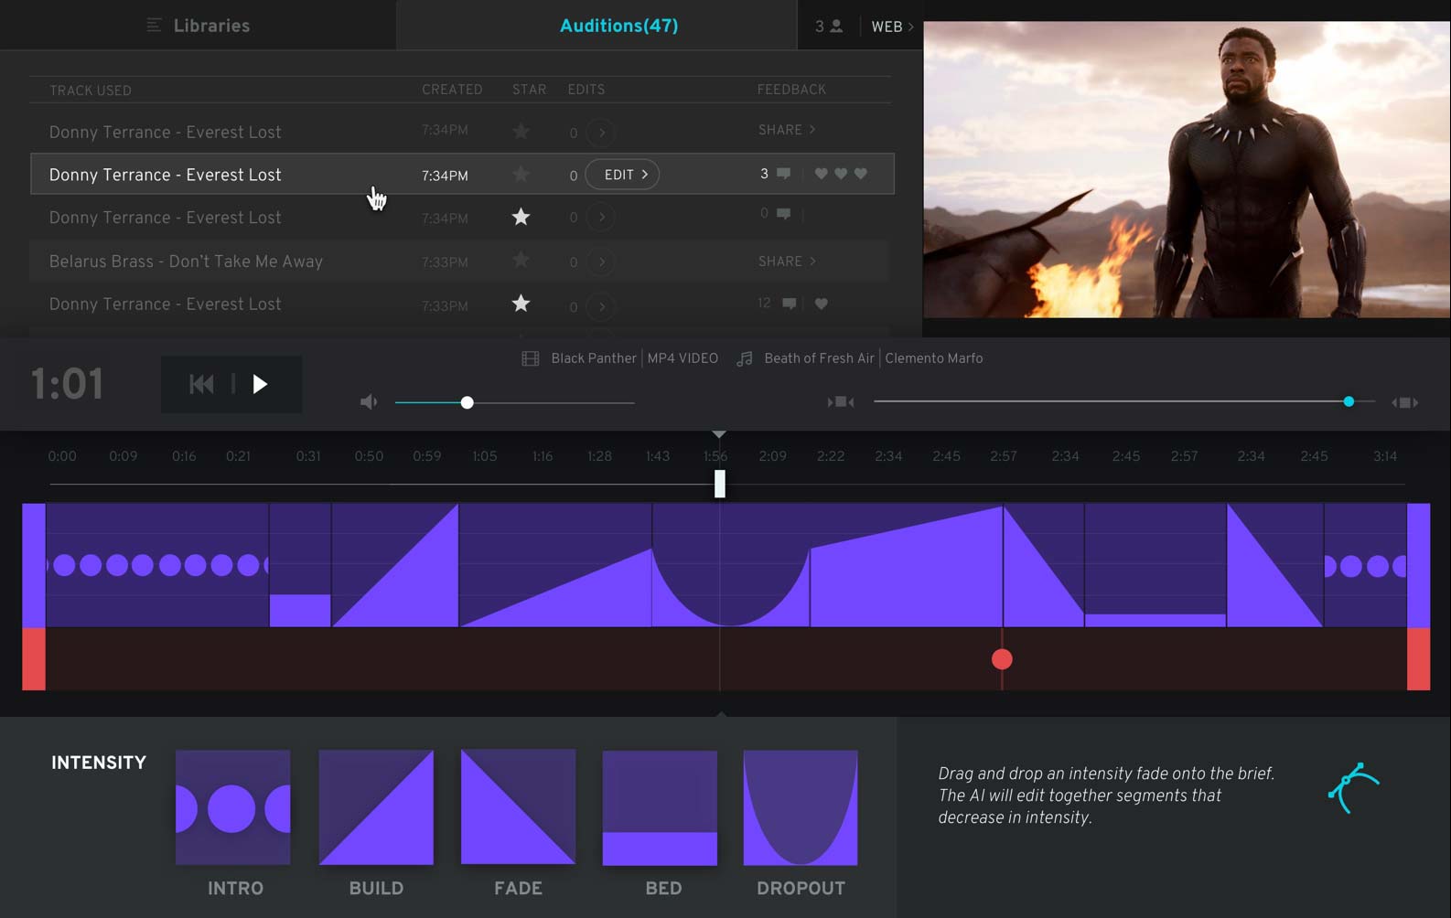Click the last heart on the highlighted row
This screenshot has height=918, width=1451.
(861, 174)
